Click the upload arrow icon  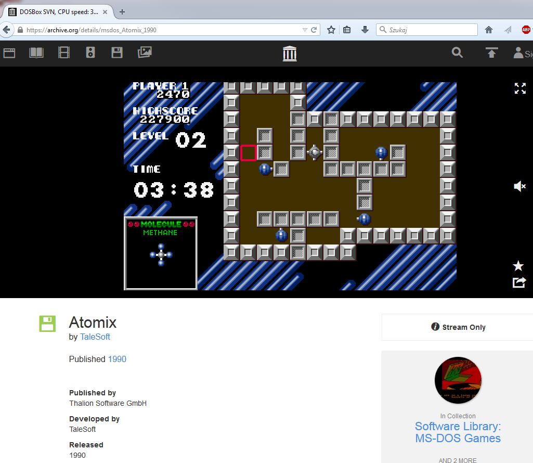(x=491, y=53)
